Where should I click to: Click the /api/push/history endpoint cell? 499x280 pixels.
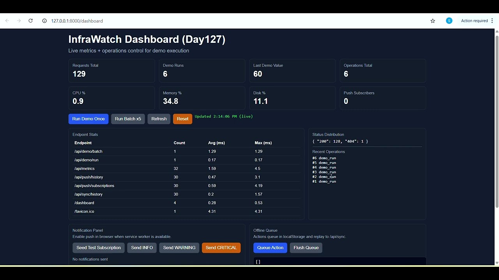click(88, 177)
